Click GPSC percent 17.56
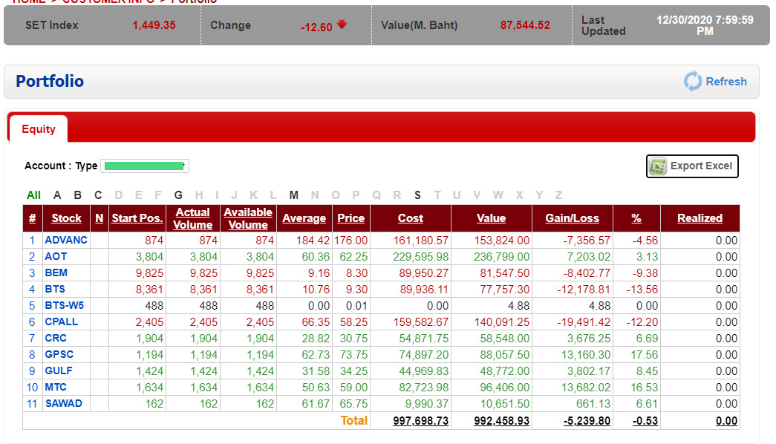 (x=644, y=355)
